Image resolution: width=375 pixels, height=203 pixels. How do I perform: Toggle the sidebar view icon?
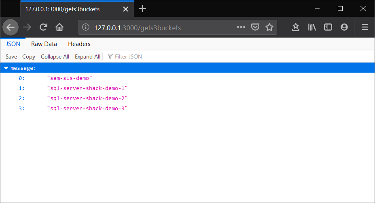point(328,27)
